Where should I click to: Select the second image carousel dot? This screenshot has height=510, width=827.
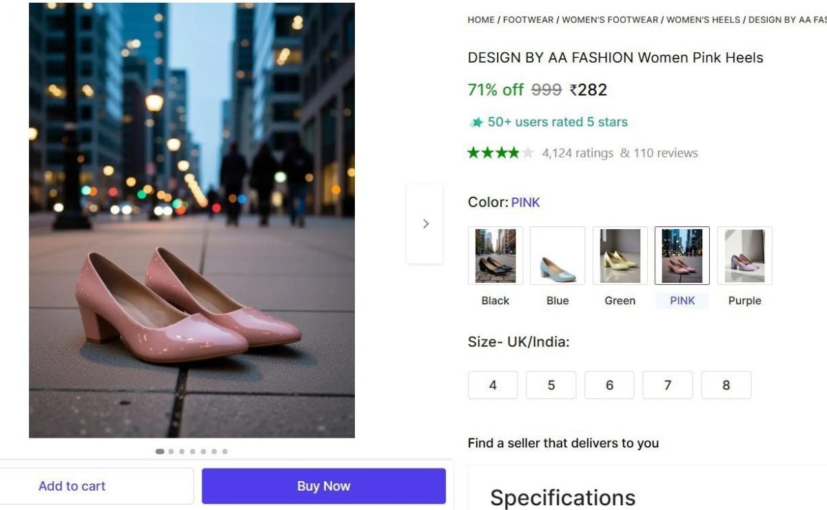click(x=170, y=451)
